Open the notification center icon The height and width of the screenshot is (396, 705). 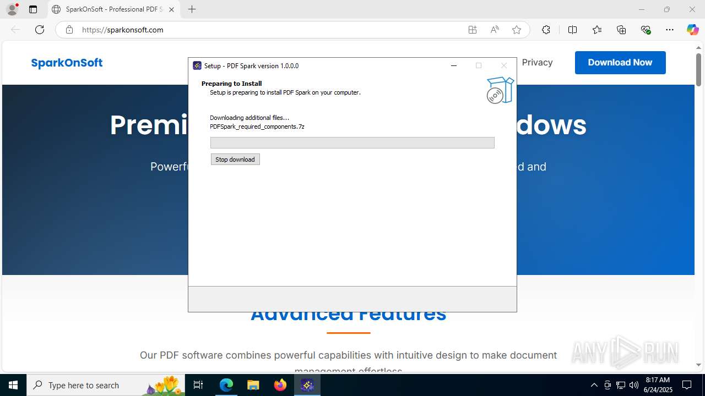[x=687, y=385]
